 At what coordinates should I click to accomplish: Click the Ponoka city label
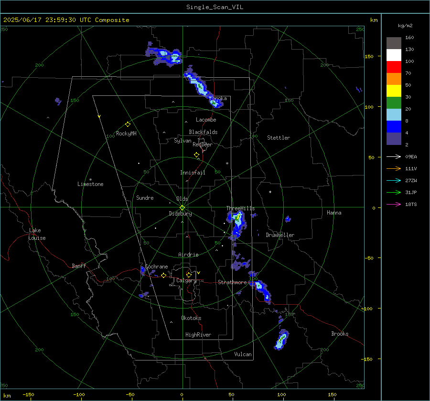(218, 98)
